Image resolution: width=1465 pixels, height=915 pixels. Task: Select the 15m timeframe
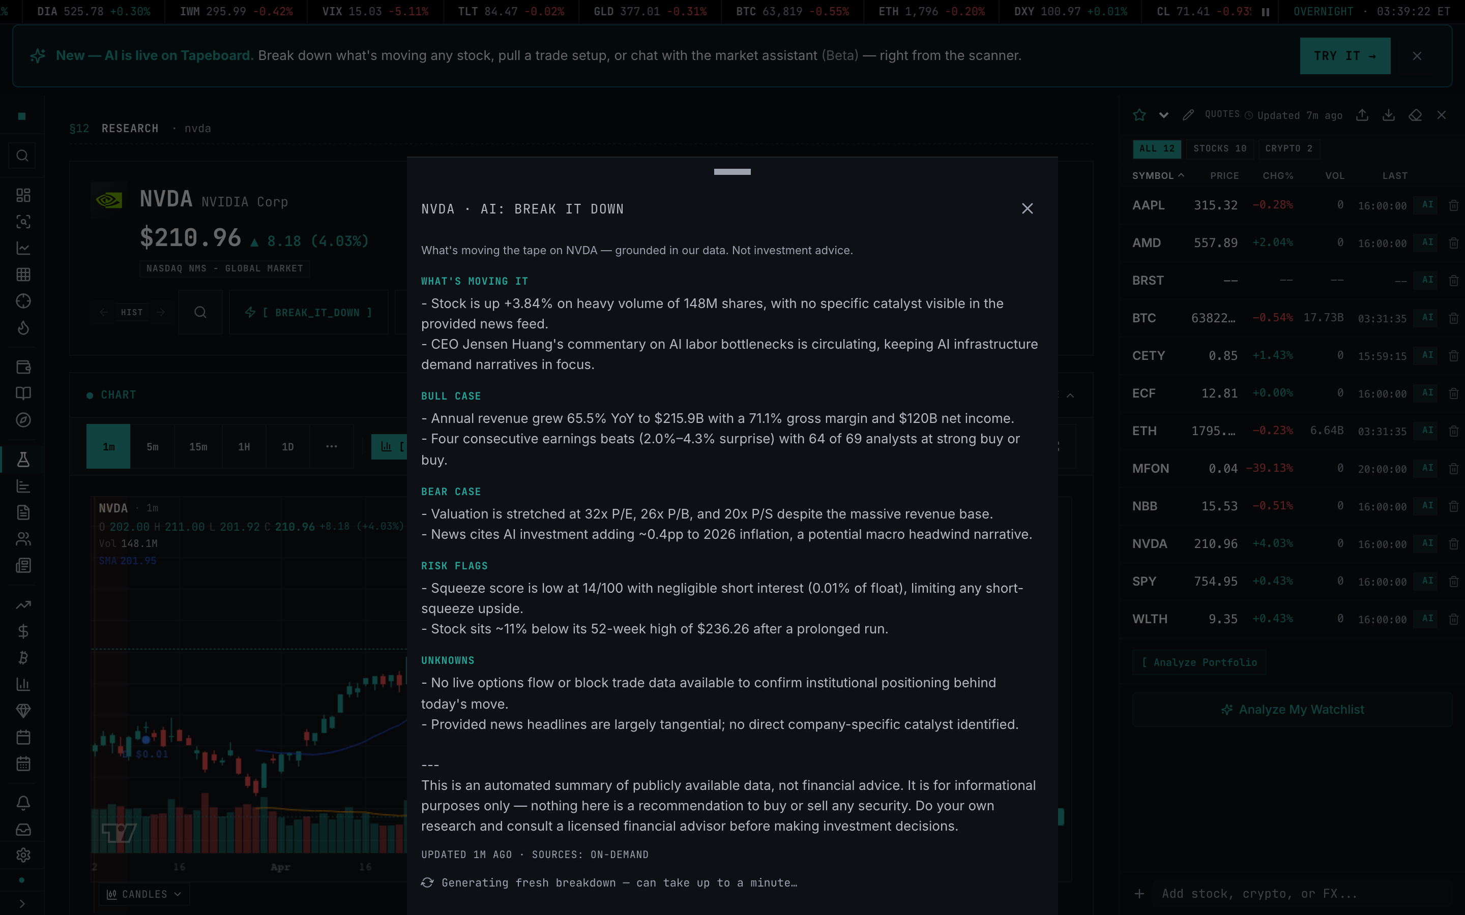[x=198, y=447]
